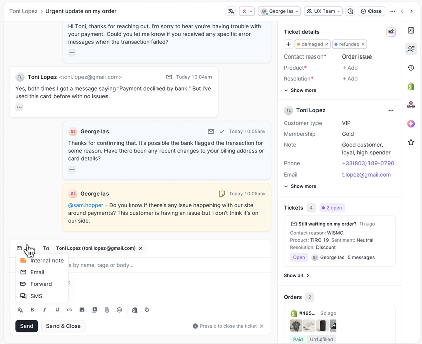The height and width of the screenshot is (344, 422).
Task: Click the translate icon in editor toolbar
Action: [20, 310]
